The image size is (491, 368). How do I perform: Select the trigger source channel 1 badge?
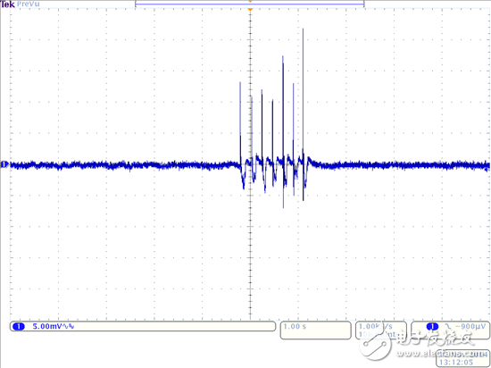[433, 327]
